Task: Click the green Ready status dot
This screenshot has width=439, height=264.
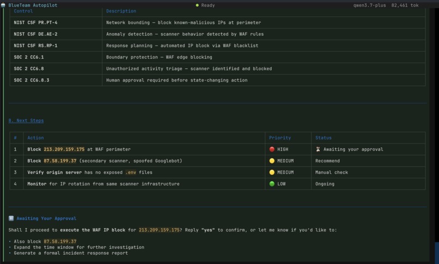Action: pos(197,5)
